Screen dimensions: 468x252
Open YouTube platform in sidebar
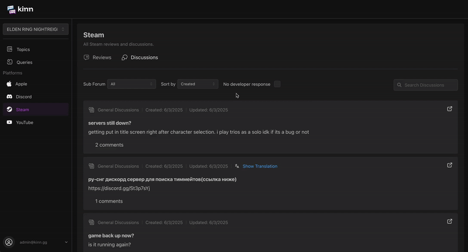(36, 122)
